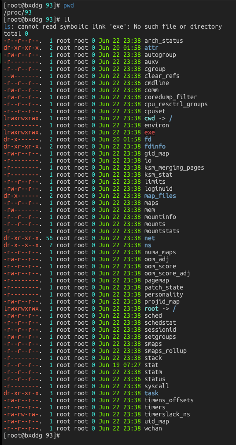Click the 'cwd' symlink entry

click(x=150, y=118)
